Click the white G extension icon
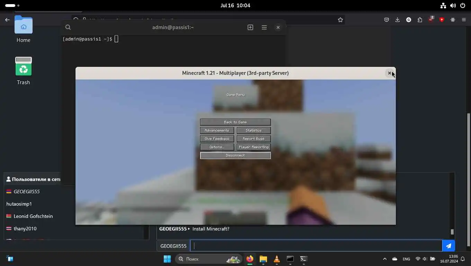 (409, 20)
